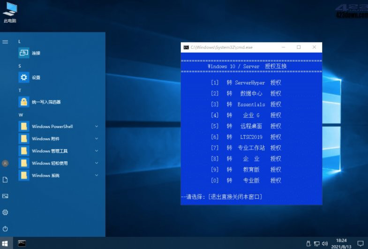
Task: Click option [6] LTSC2019 授权 line
Action: [x=246, y=137]
